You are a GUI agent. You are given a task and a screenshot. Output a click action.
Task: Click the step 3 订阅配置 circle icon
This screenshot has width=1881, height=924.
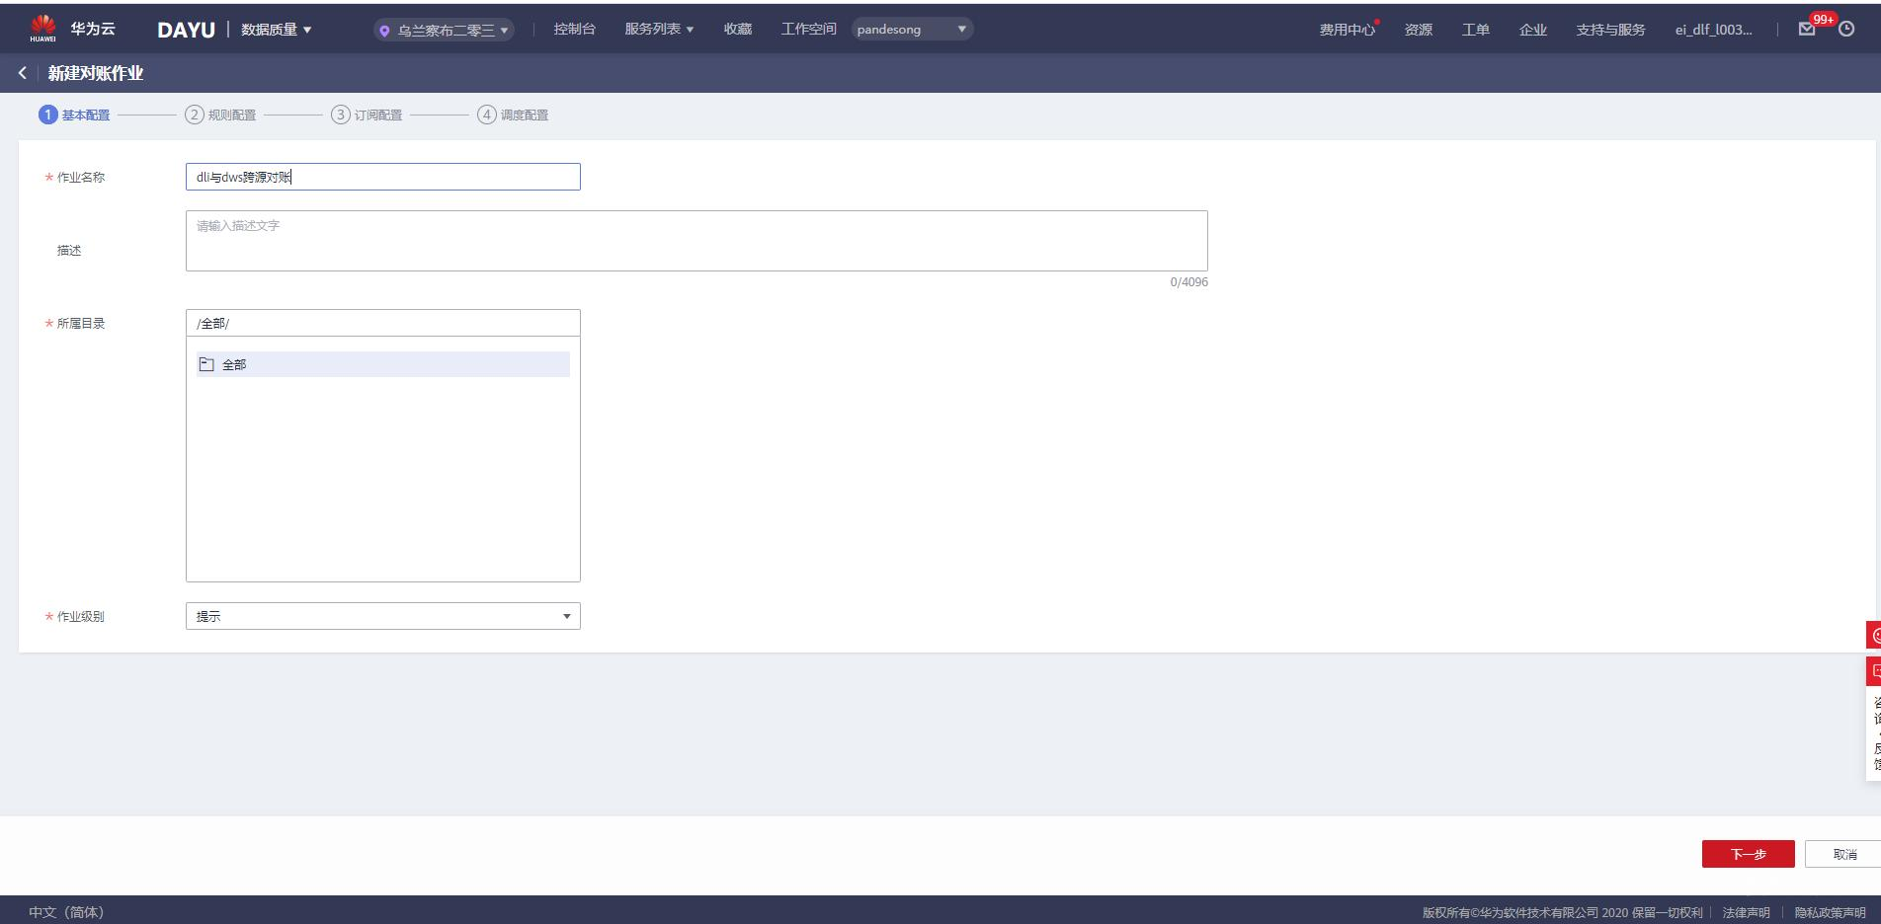click(x=340, y=115)
